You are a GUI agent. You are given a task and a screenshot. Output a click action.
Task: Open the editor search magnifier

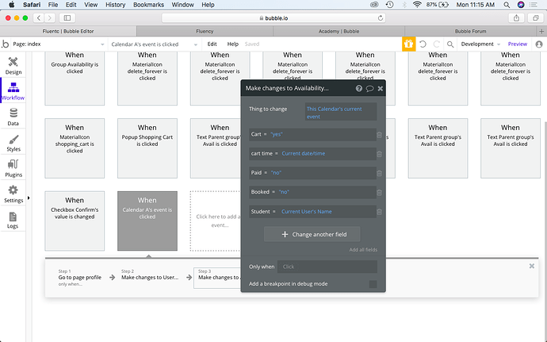(450, 44)
